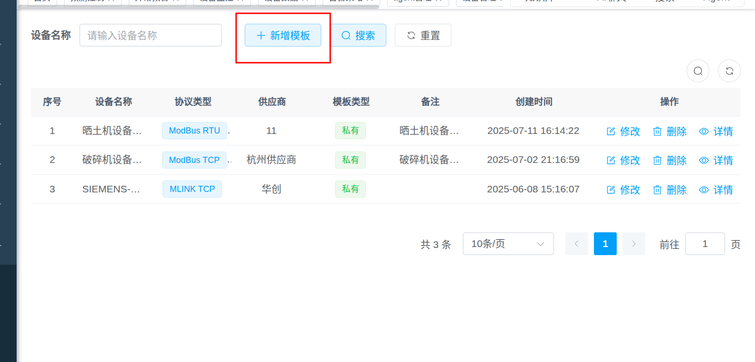Open the 10条/页 page size dropdown
The width and height of the screenshot is (755, 362).
click(508, 244)
